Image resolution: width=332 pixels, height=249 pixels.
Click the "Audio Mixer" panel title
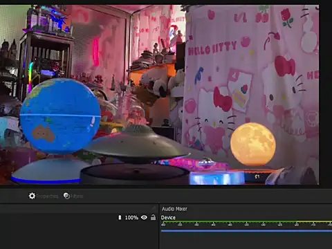click(x=174, y=209)
